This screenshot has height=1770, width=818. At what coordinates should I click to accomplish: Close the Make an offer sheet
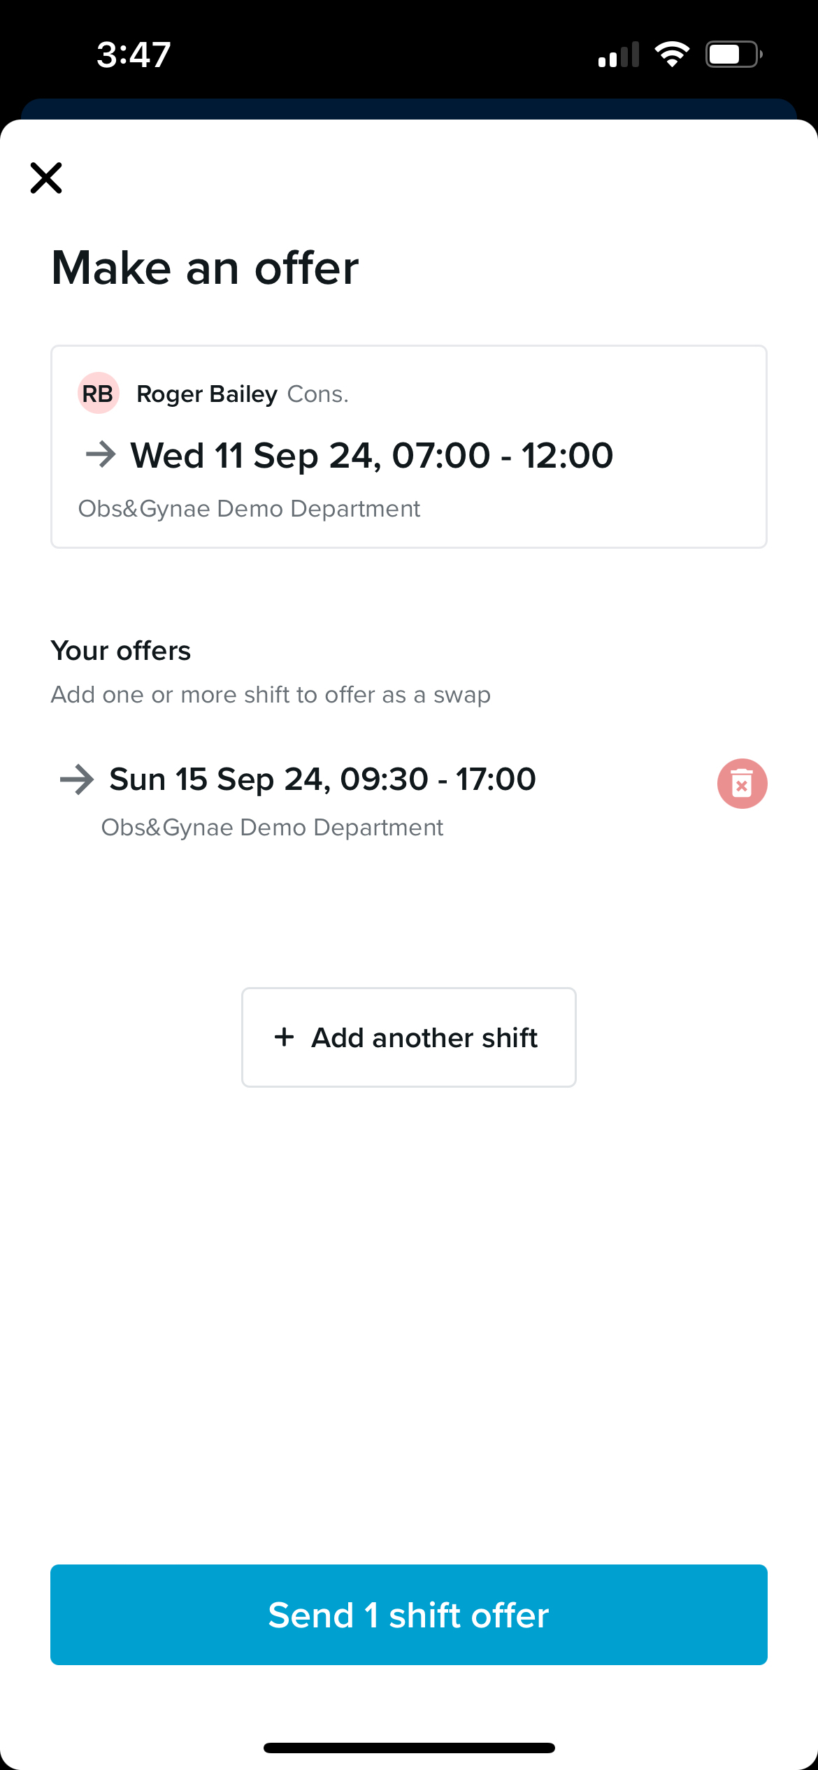46,178
